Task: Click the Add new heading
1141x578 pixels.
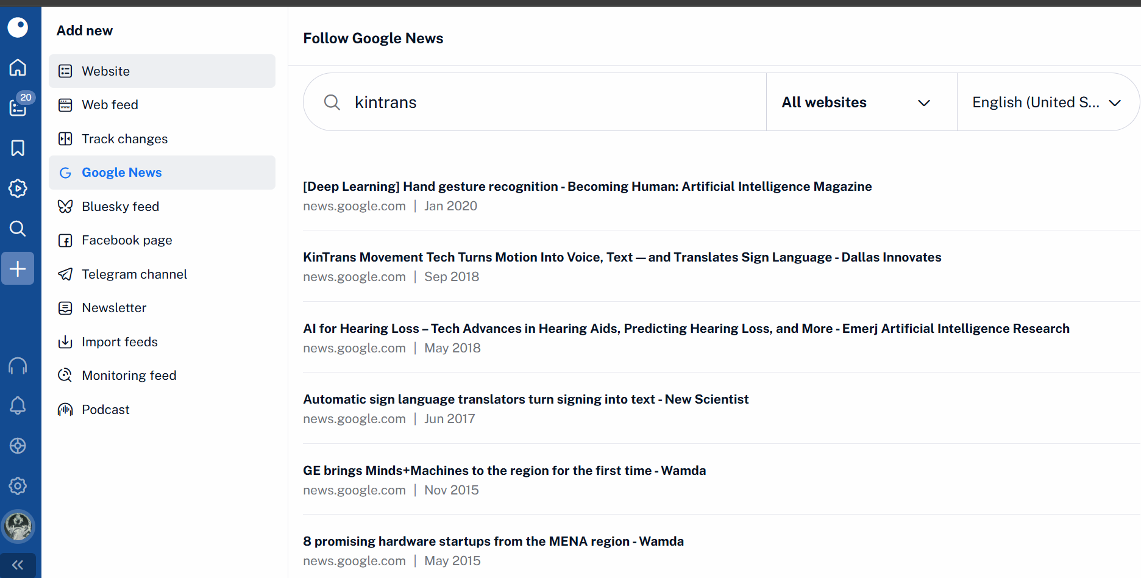Action: pyautogui.click(x=85, y=30)
